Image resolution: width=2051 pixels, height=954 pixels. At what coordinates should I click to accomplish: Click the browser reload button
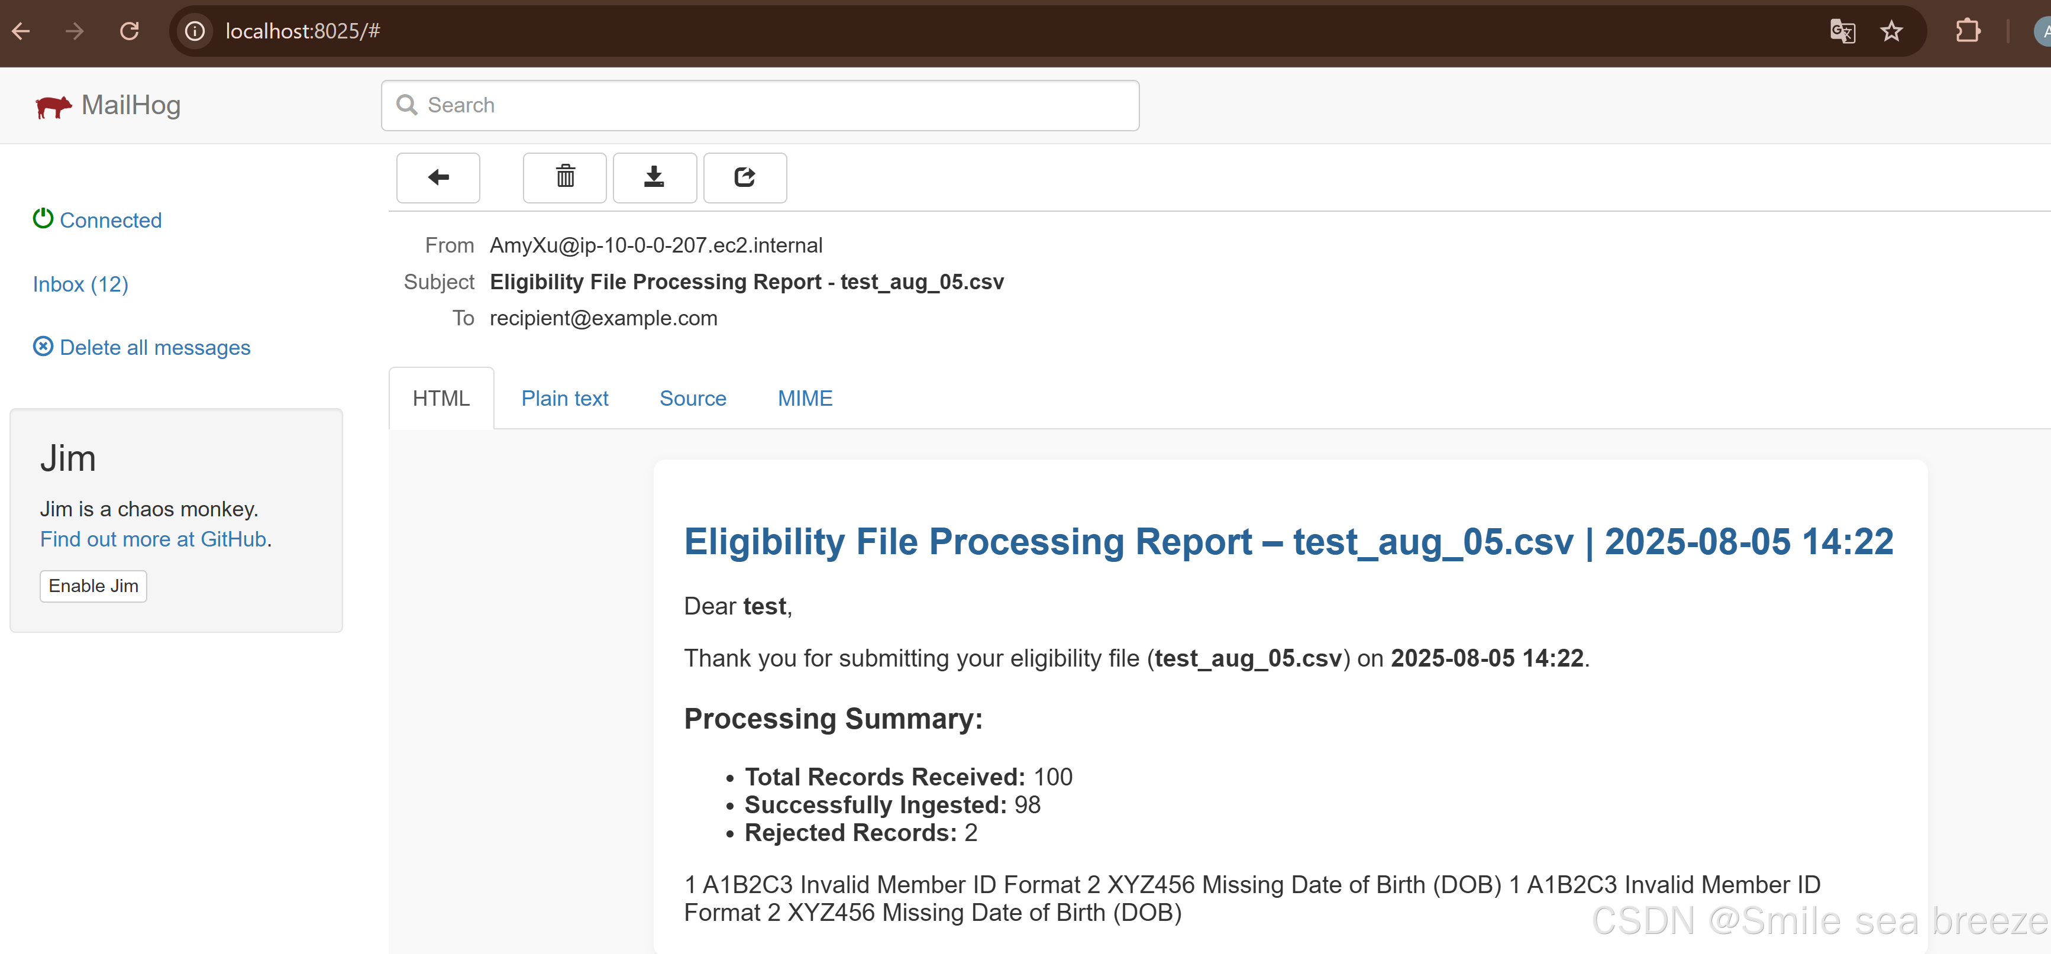coord(129,31)
